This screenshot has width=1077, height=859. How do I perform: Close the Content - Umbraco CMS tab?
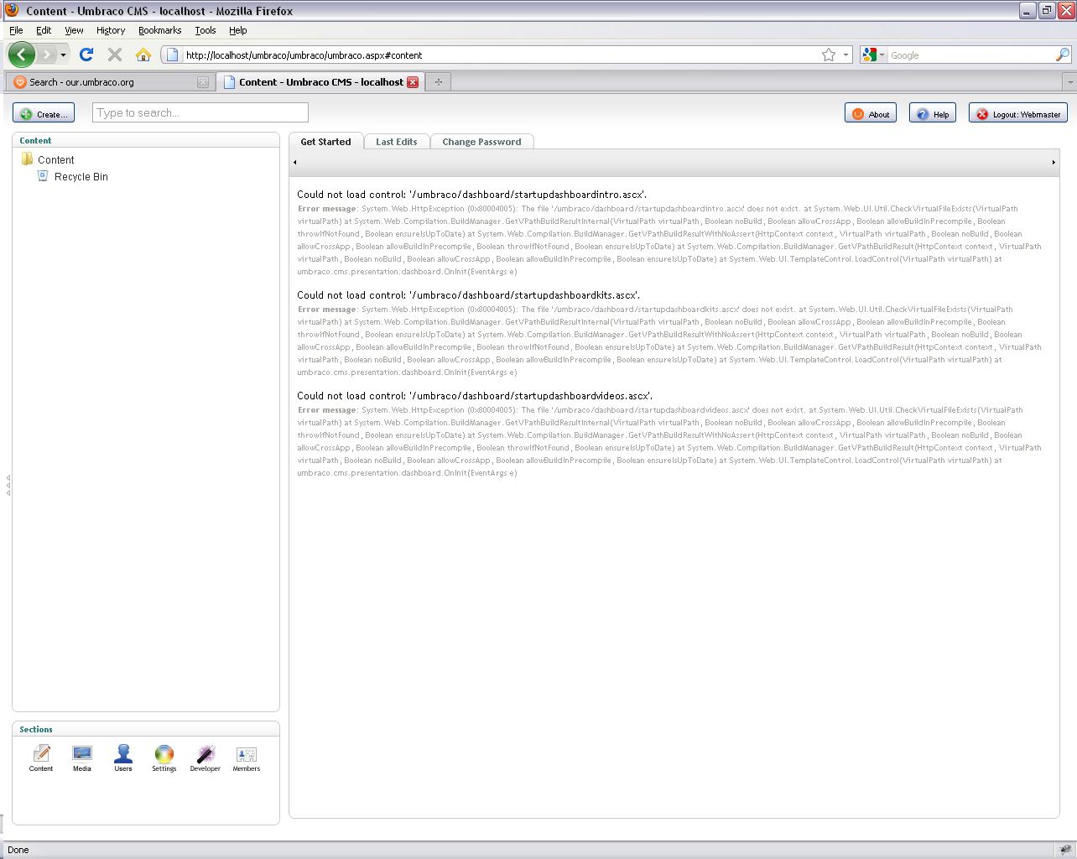[413, 82]
